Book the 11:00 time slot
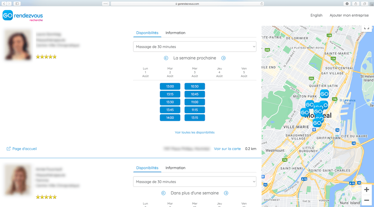Viewport: 374px width, 207px height. point(195,102)
